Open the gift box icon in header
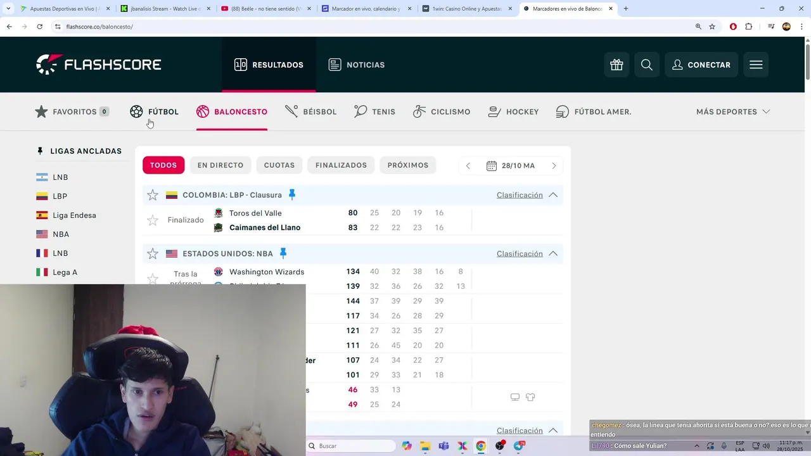The width and height of the screenshot is (811, 456). click(x=616, y=65)
